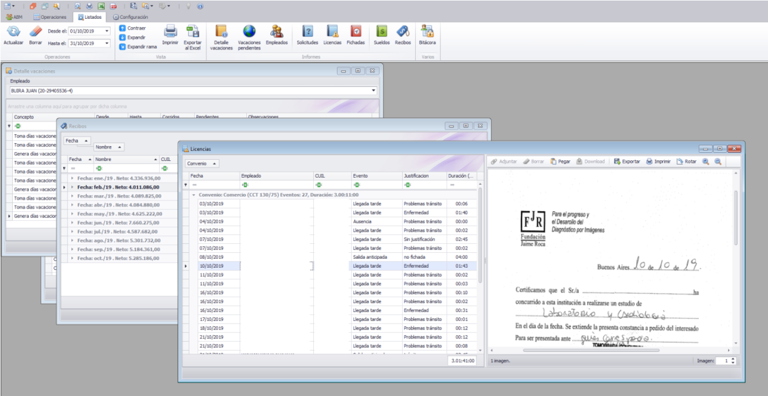Open the Fichadas report icon
The image size is (768, 396).
pyautogui.click(x=356, y=32)
